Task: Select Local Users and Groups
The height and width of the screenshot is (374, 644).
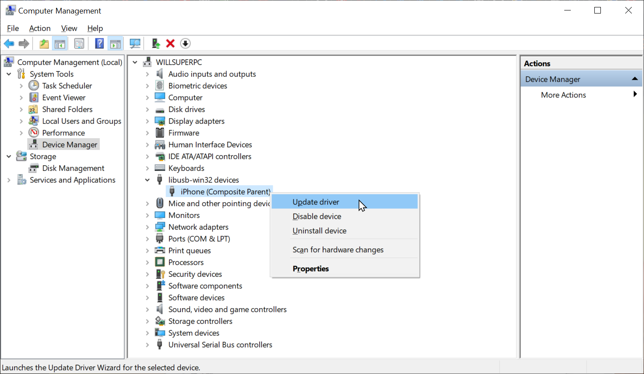Action: 81,121
